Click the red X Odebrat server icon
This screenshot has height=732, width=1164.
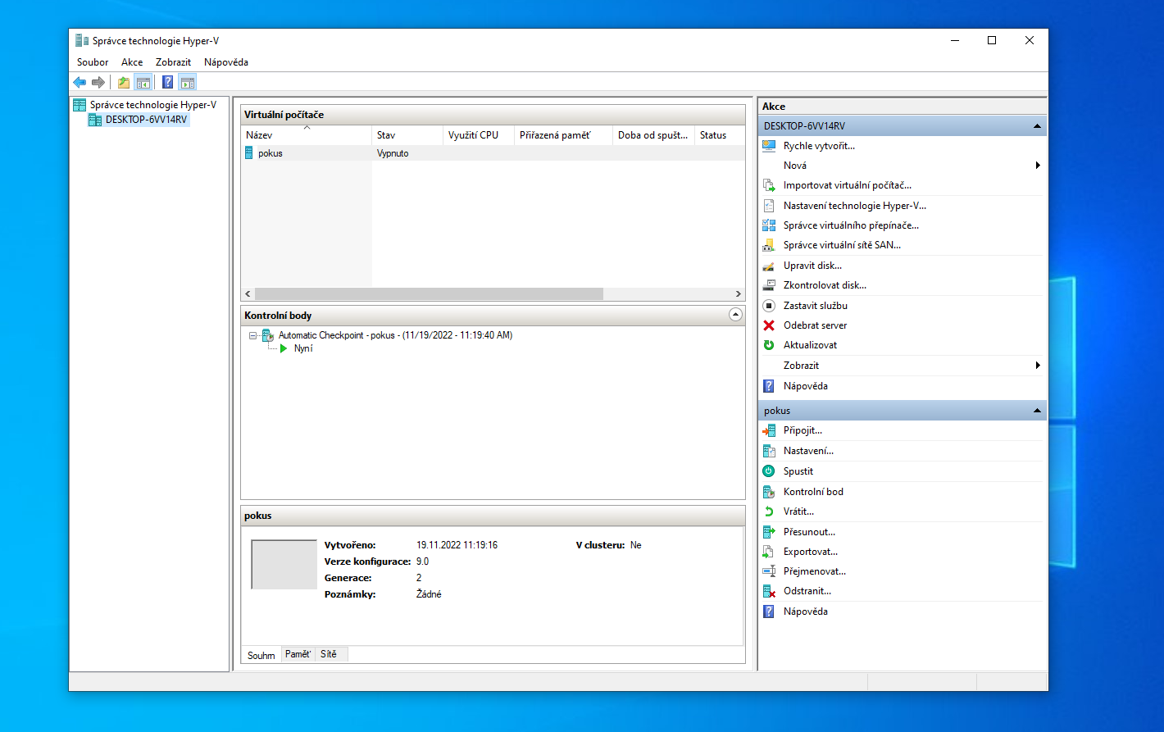(x=769, y=325)
